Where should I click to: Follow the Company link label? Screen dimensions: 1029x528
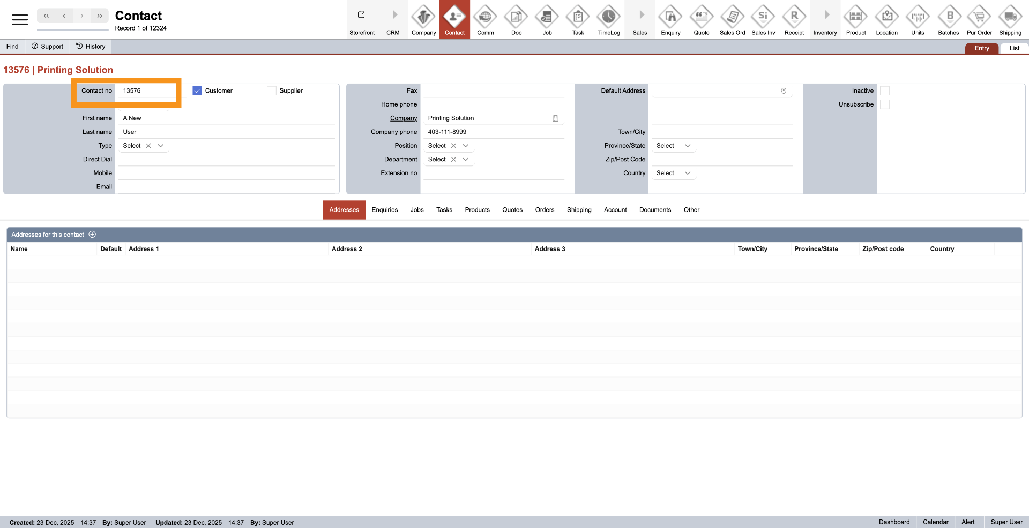coord(403,118)
